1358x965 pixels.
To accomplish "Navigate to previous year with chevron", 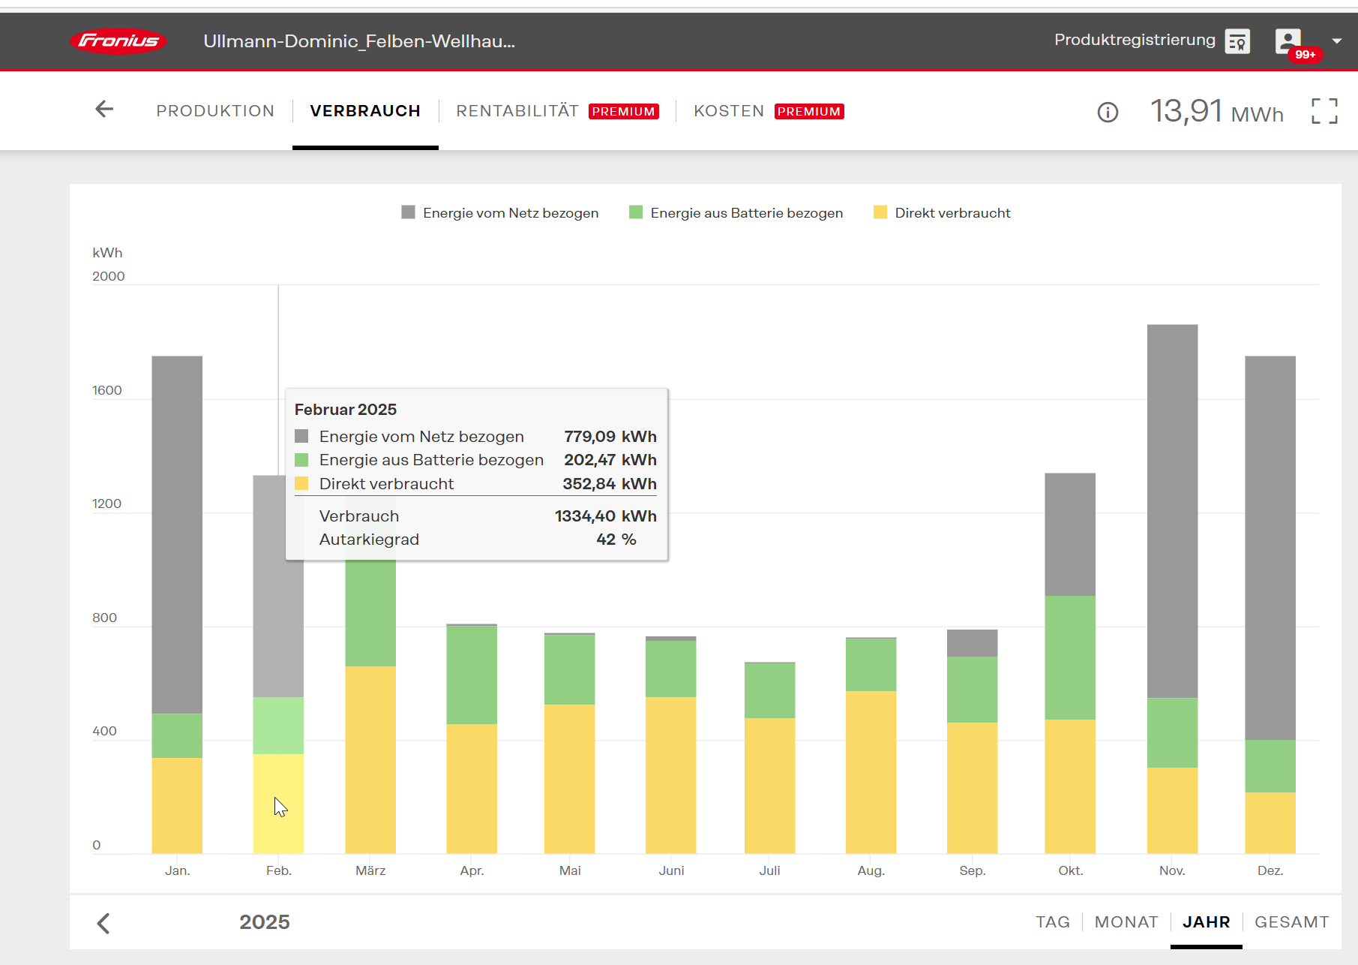I will point(103,923).
